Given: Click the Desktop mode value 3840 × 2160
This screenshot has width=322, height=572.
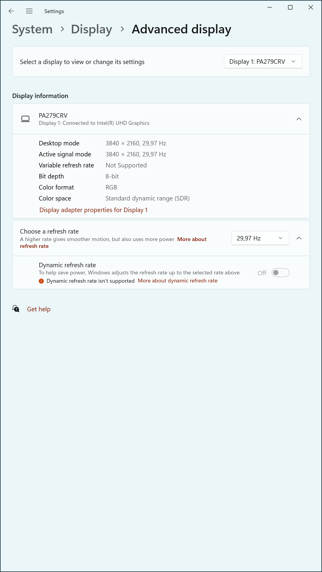Looking at the screenshot, I should tap(136, 143).
